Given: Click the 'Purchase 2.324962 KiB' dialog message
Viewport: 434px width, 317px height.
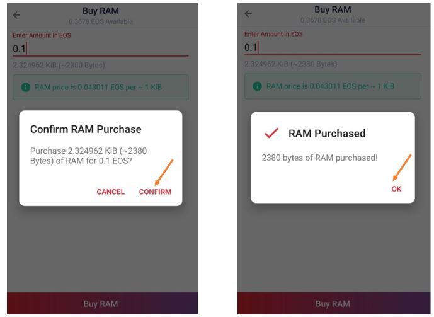Looking at the screenshot, I should click(x=88, y=156).
